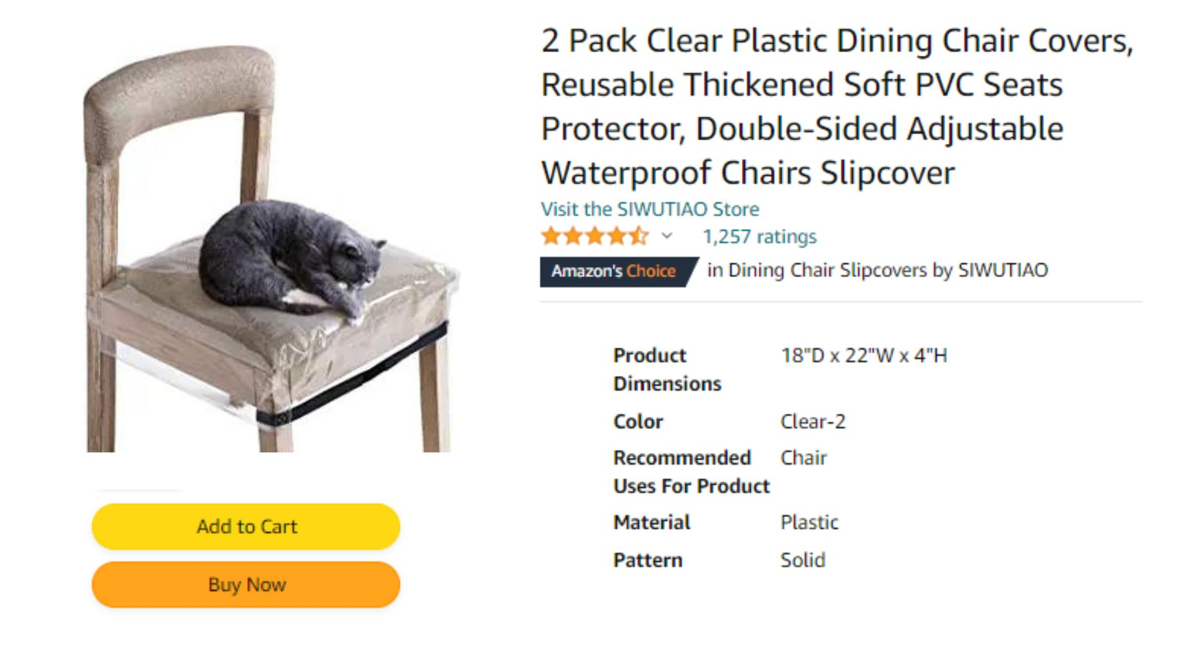Select the Clear-2 color value
Viewport: 1193px width, 671px height.
pos(813,421)
